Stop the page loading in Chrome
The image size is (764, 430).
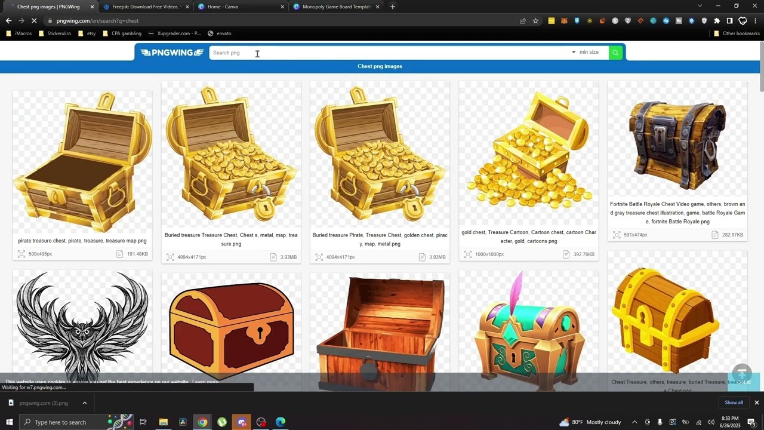pos(34,21)
